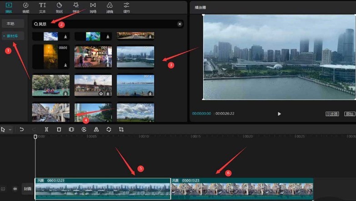The width and height of the screenshot is (356, 201).
Task: Open the 调节 (Adjust) panel icon
Action: (x=126, y=7)
